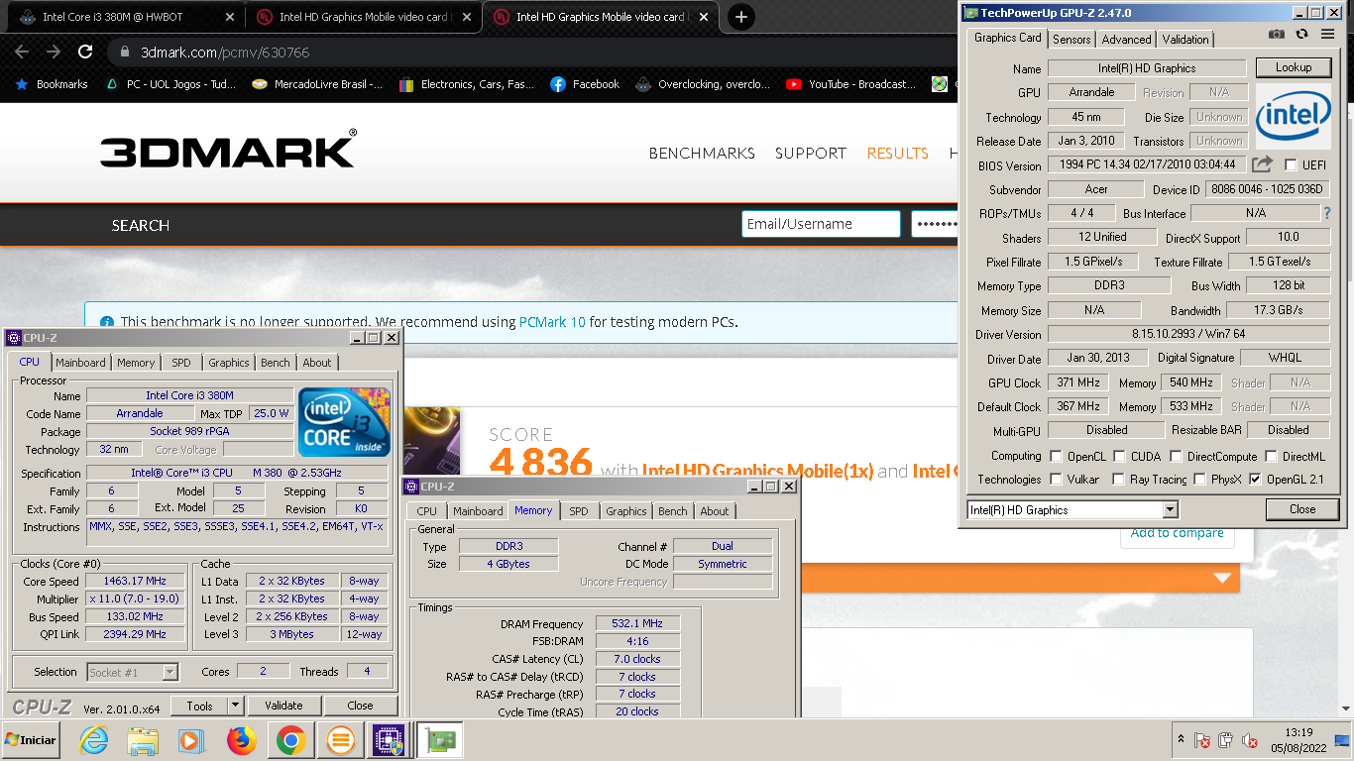Click the Bookmarks star in bookmarks bar
Image resolution: width=1354 pixels, height=761 pixels.
22,84
